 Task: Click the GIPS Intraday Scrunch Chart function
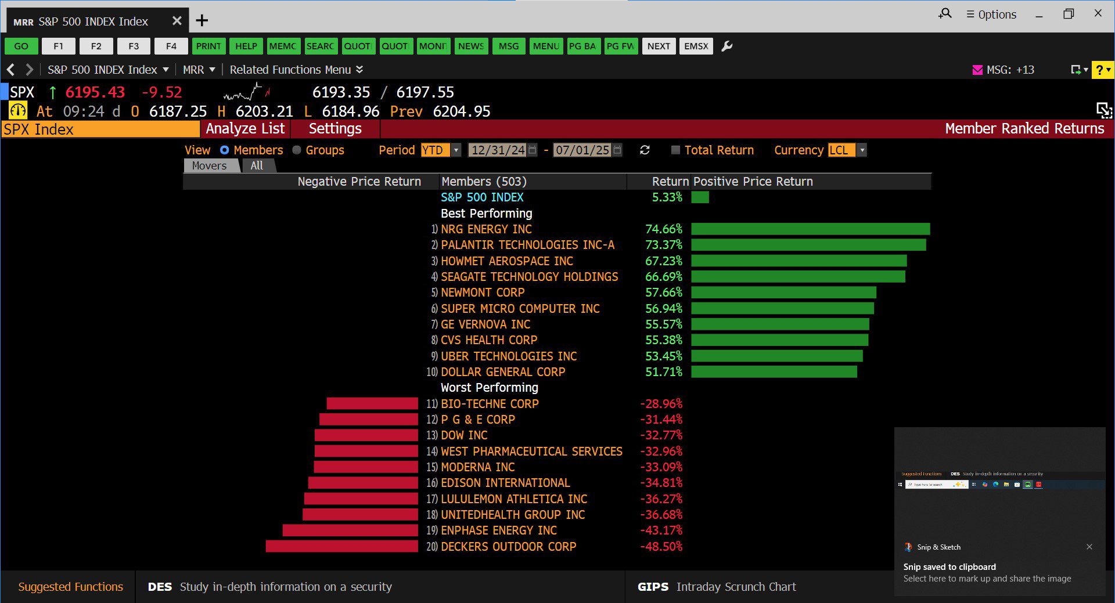pos(717,587)
